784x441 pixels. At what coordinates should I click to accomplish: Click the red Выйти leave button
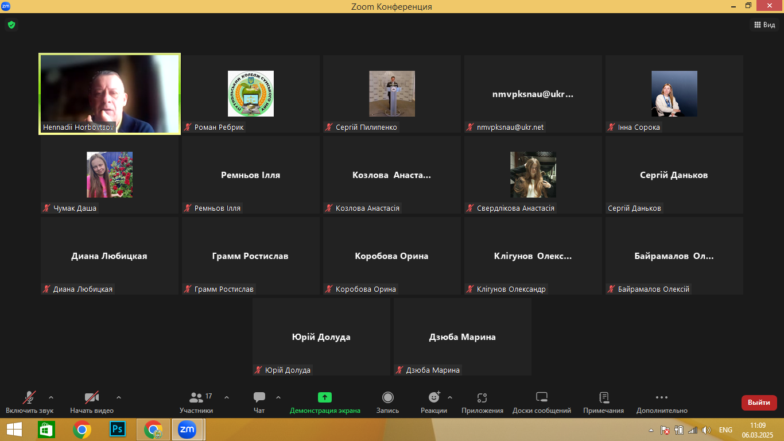coord(759,403)
